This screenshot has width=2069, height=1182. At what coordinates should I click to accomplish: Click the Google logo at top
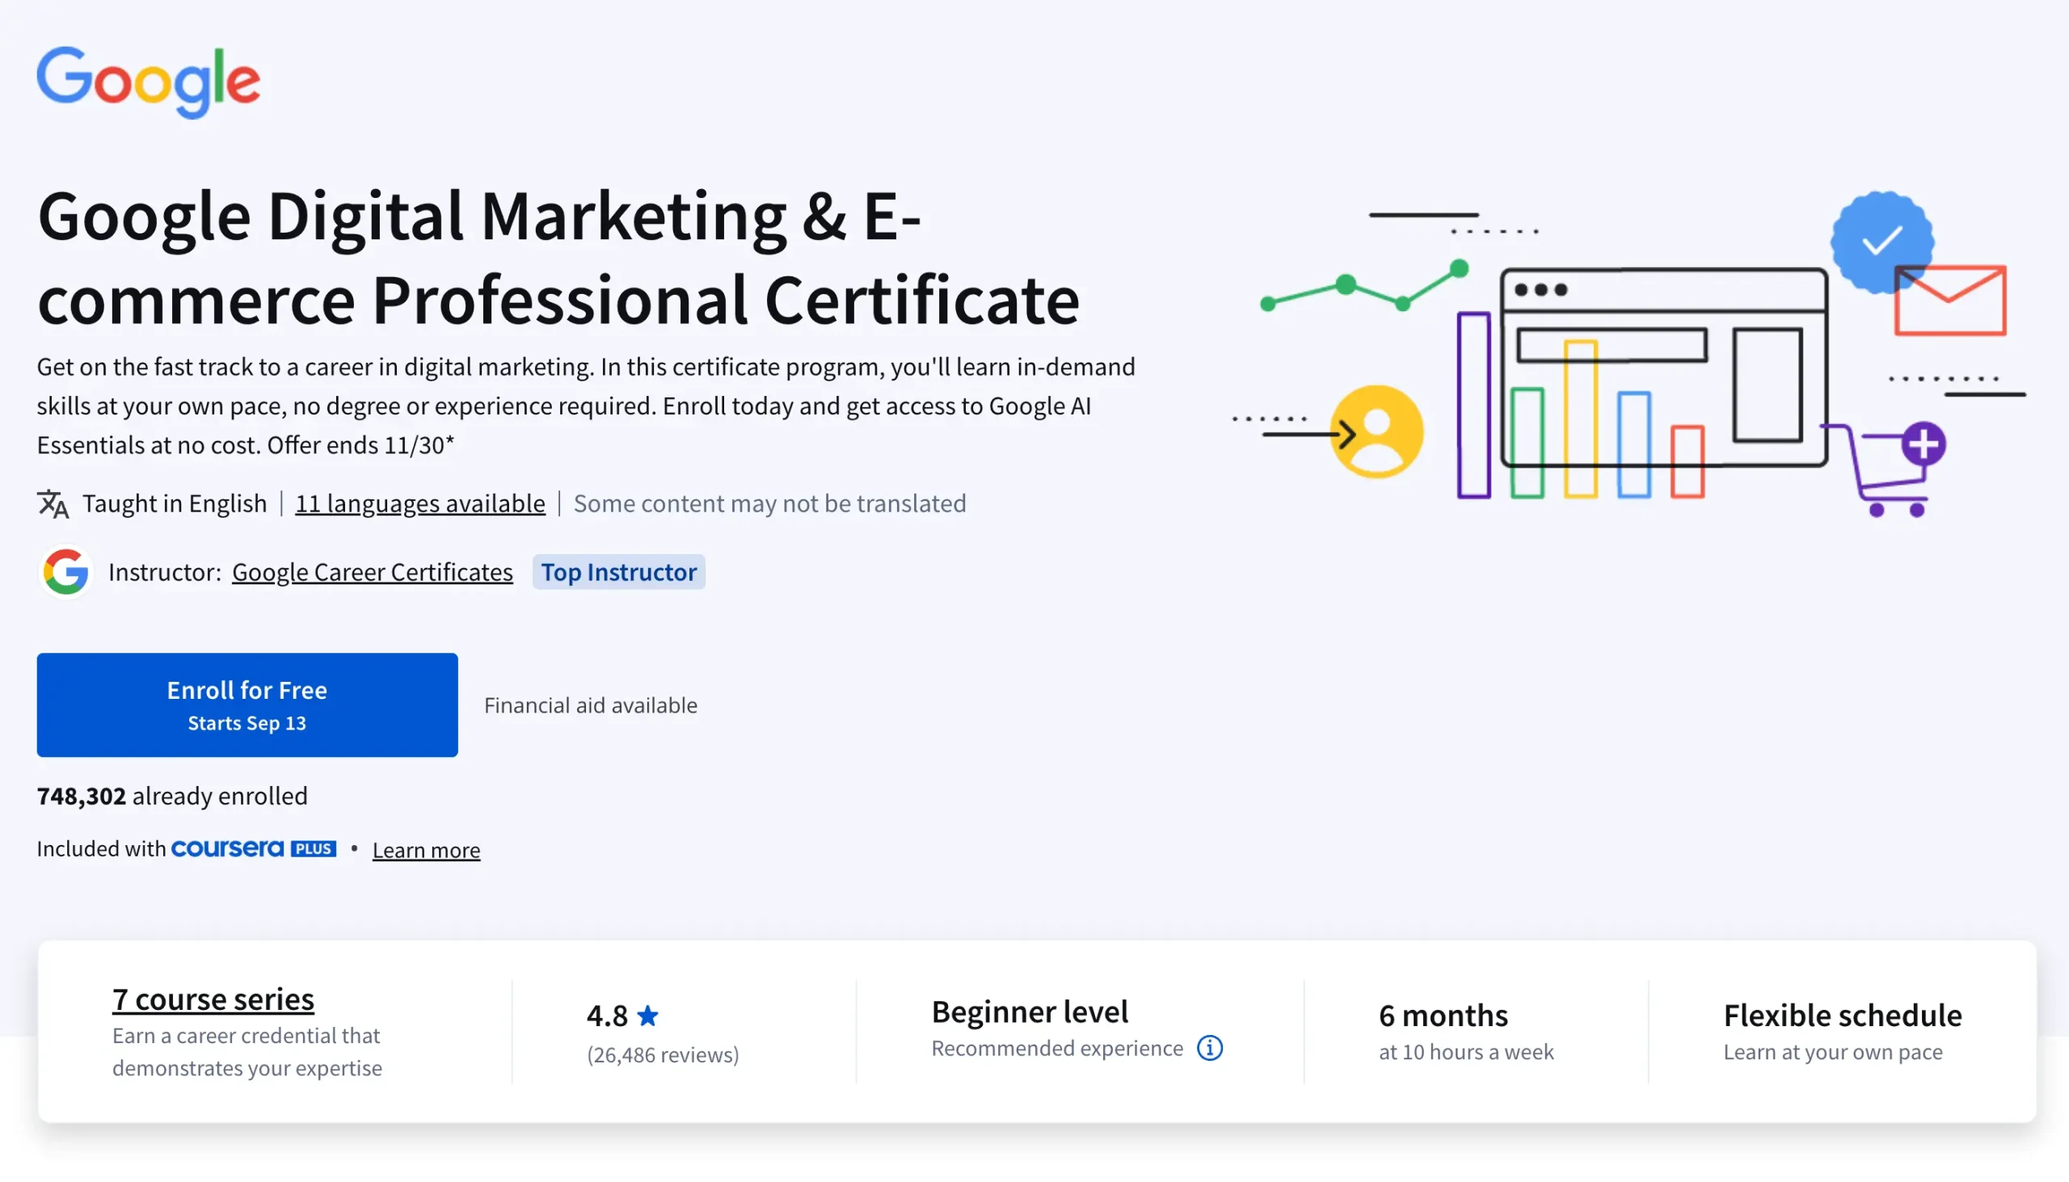pos(149,81)
